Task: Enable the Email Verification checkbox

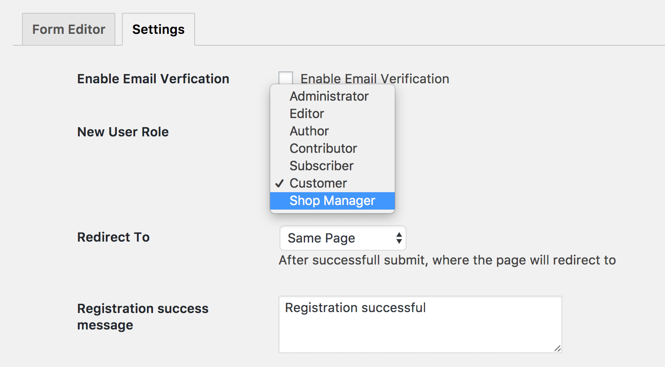Action: (285, 78)
